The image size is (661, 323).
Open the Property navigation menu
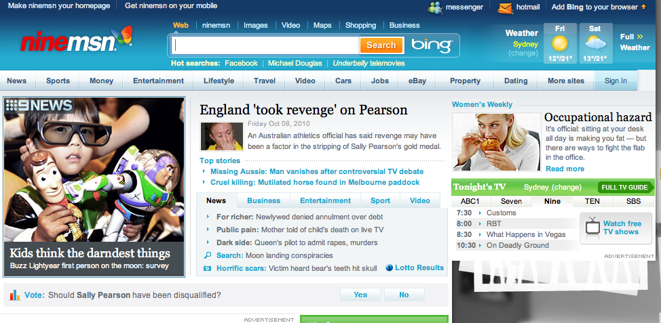click(465, 81)
